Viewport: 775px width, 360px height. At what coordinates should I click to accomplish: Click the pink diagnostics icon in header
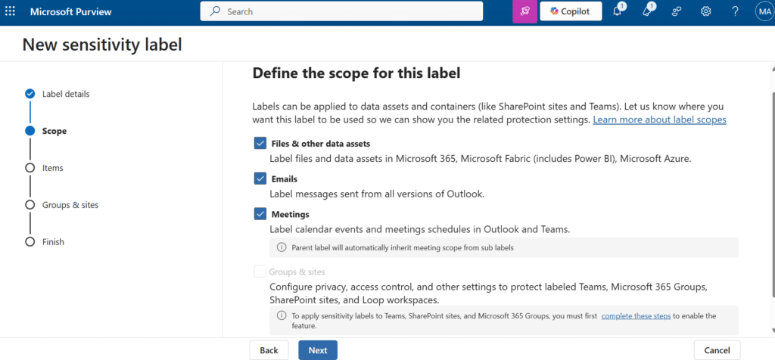[524, 11]
